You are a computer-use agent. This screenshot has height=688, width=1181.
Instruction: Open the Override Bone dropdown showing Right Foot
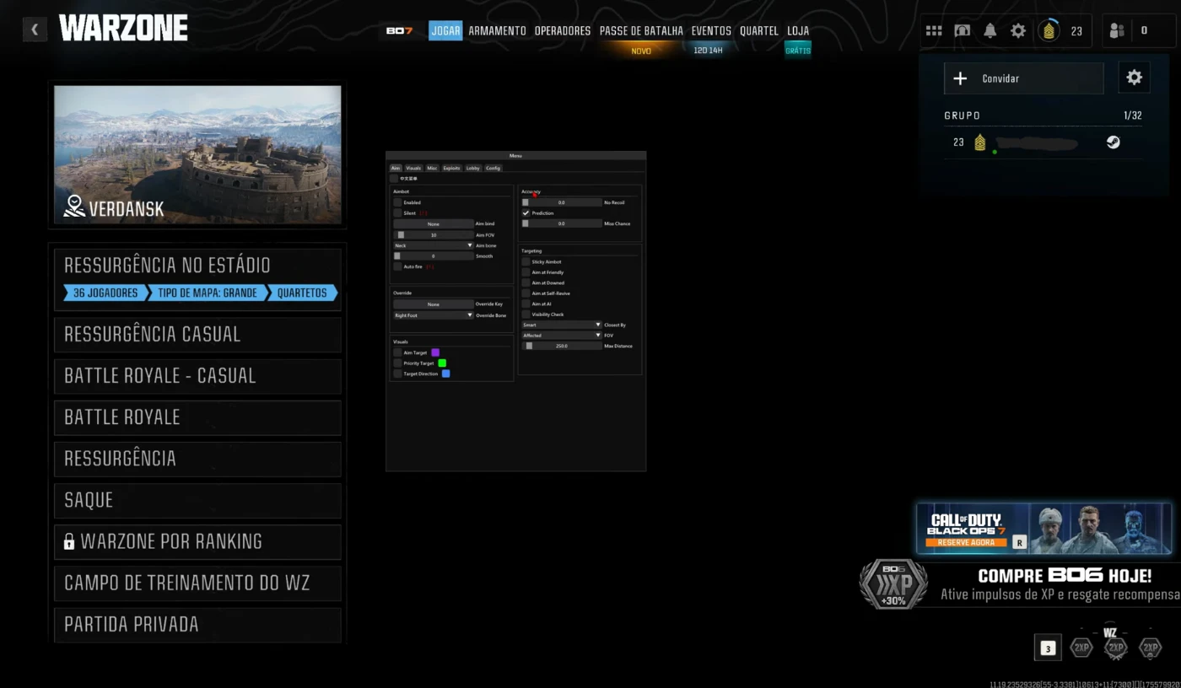coord(434,315)
